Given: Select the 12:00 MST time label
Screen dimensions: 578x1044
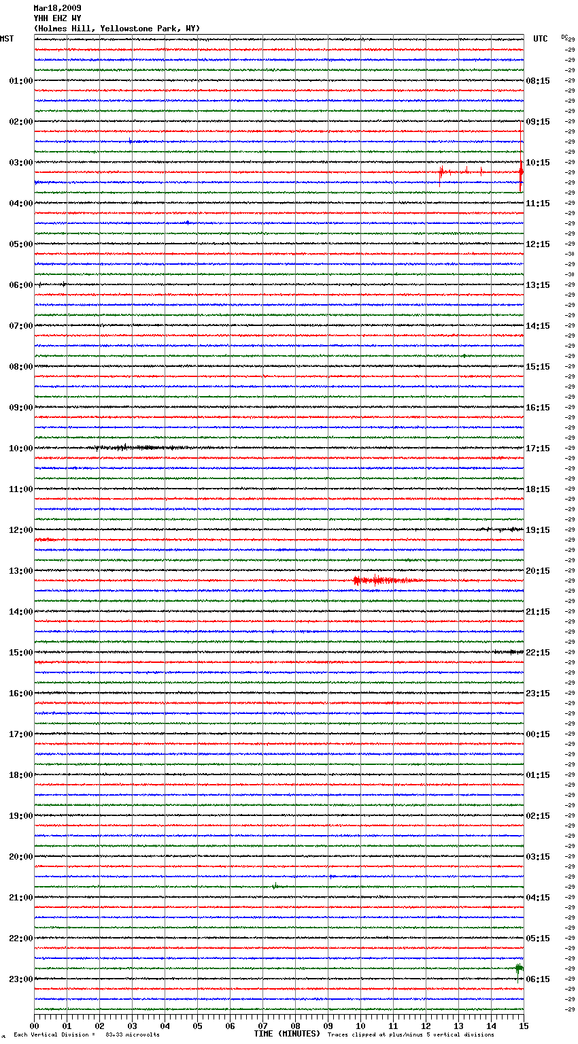Looking at the screenshot, I should 21,530.
